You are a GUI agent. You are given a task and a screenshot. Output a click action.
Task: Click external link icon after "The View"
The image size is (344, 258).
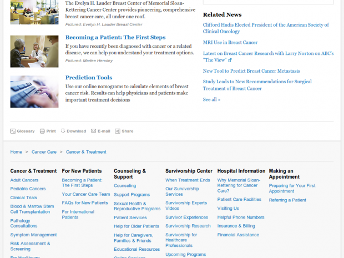[x=230, y=60]
